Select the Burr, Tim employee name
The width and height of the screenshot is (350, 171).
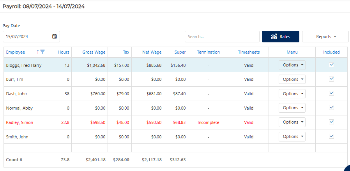pyautogui.click(x=14, y=79)
